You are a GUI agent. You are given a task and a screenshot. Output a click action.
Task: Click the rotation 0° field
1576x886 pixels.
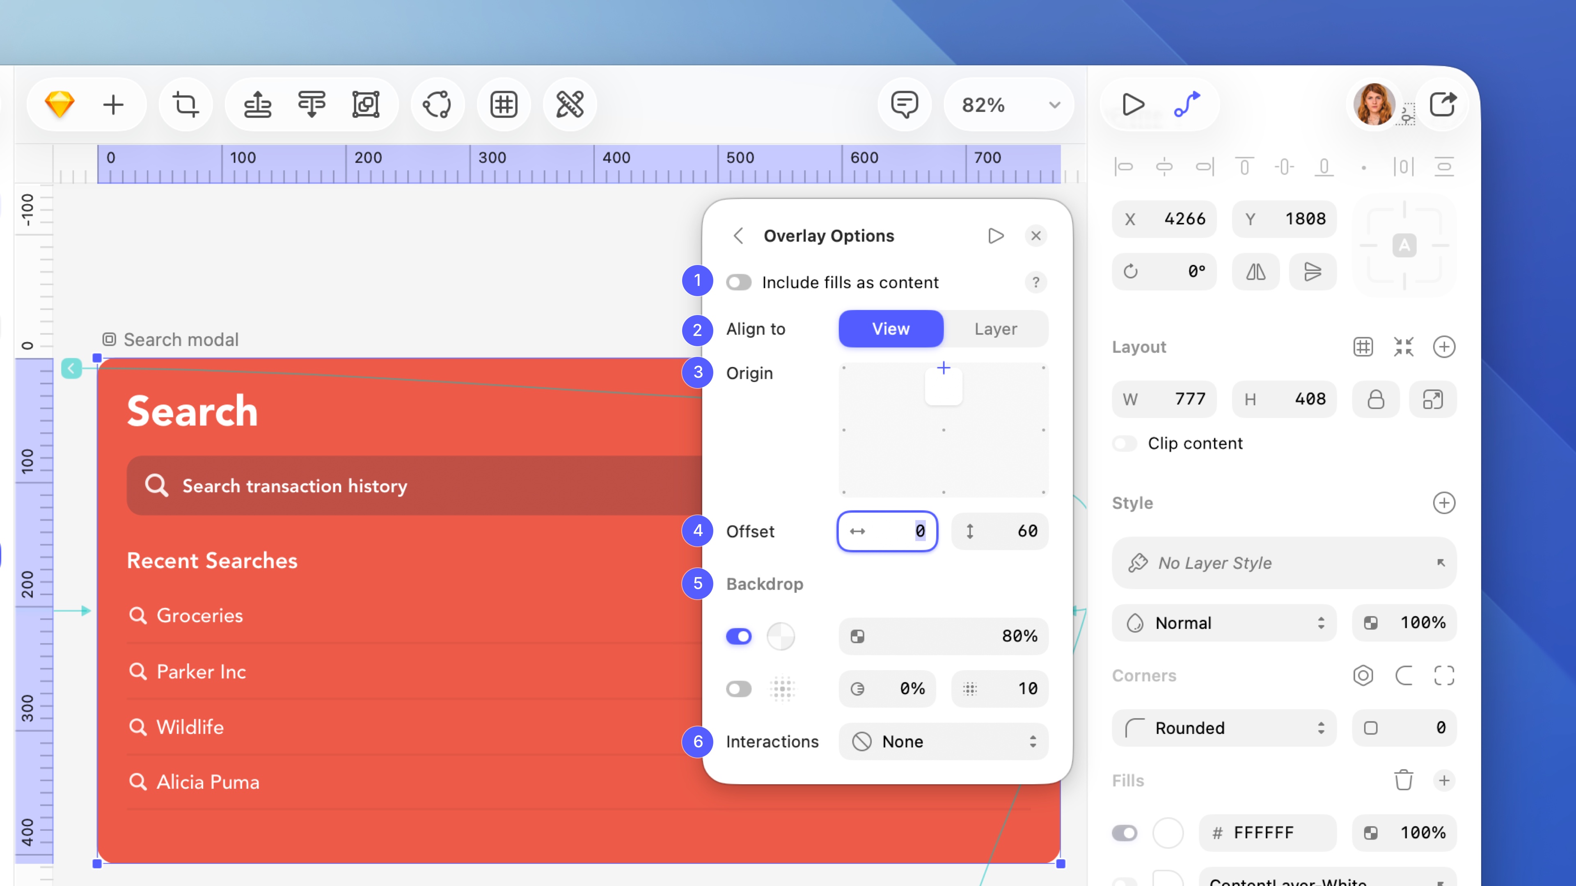[x=1164, y=272]
